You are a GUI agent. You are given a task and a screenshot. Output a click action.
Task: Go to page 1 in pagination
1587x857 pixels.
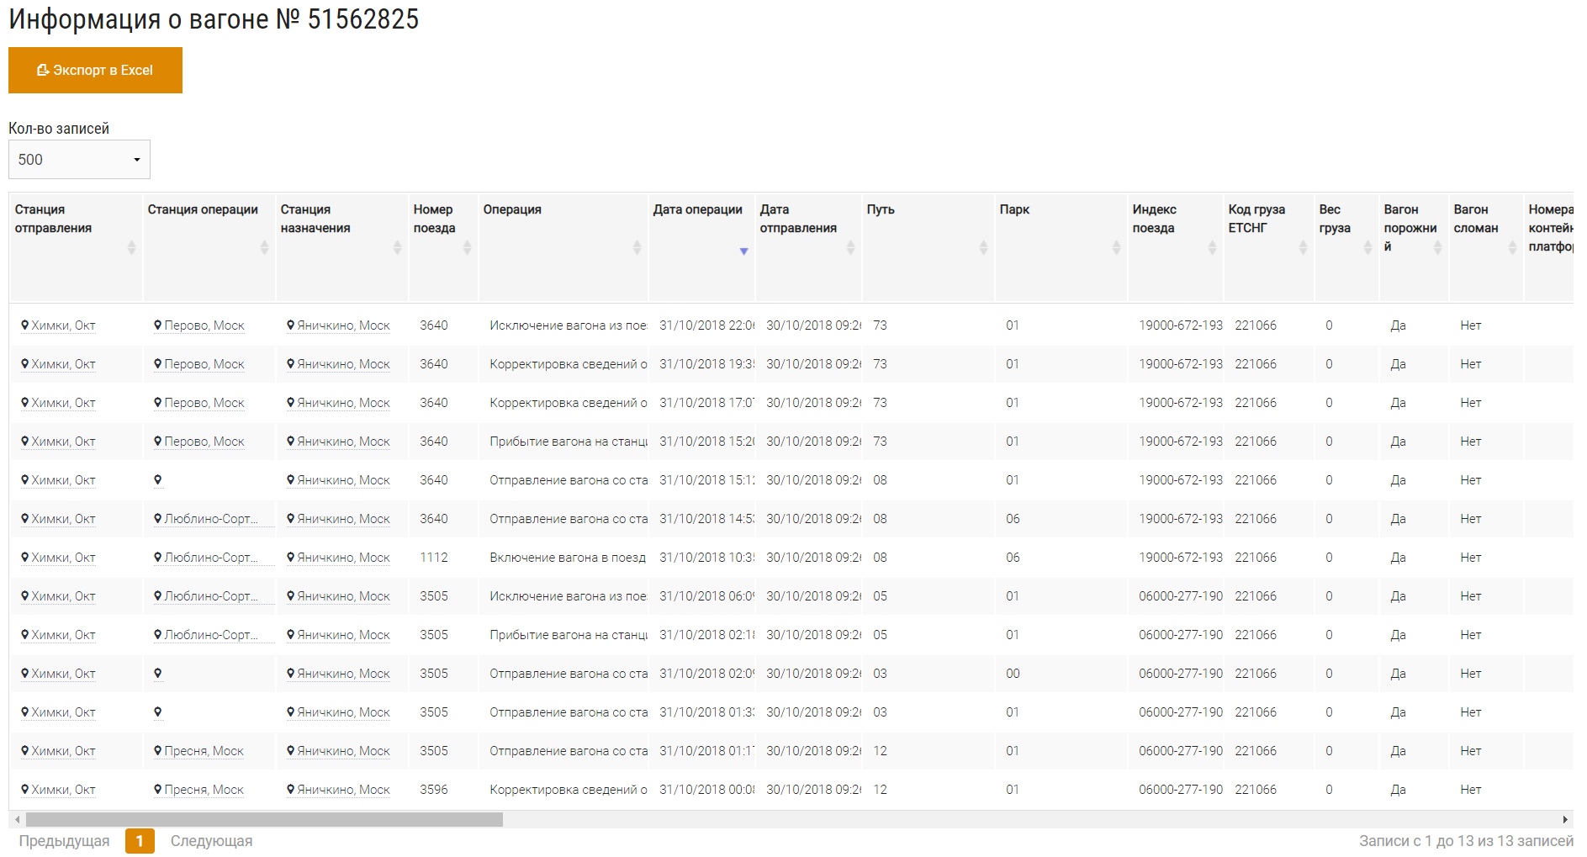click(x=140, y=841)
